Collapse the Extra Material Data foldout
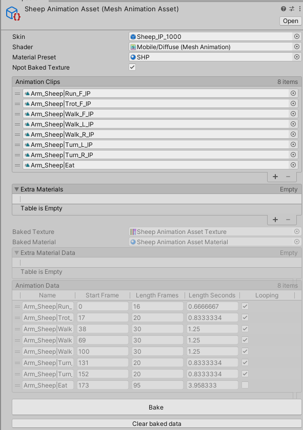Screen dimensions: 303x430 (16, 252)
